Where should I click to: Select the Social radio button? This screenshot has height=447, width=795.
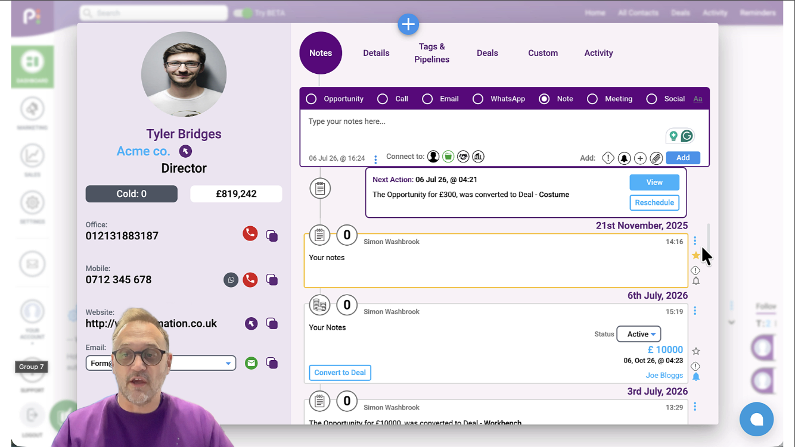(x=651, y=99)
